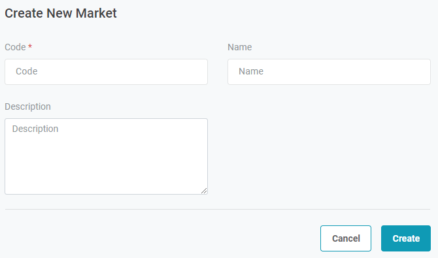Click the Name field label
This screenshot has height=258, width=438.
click(x=240, y=47)
